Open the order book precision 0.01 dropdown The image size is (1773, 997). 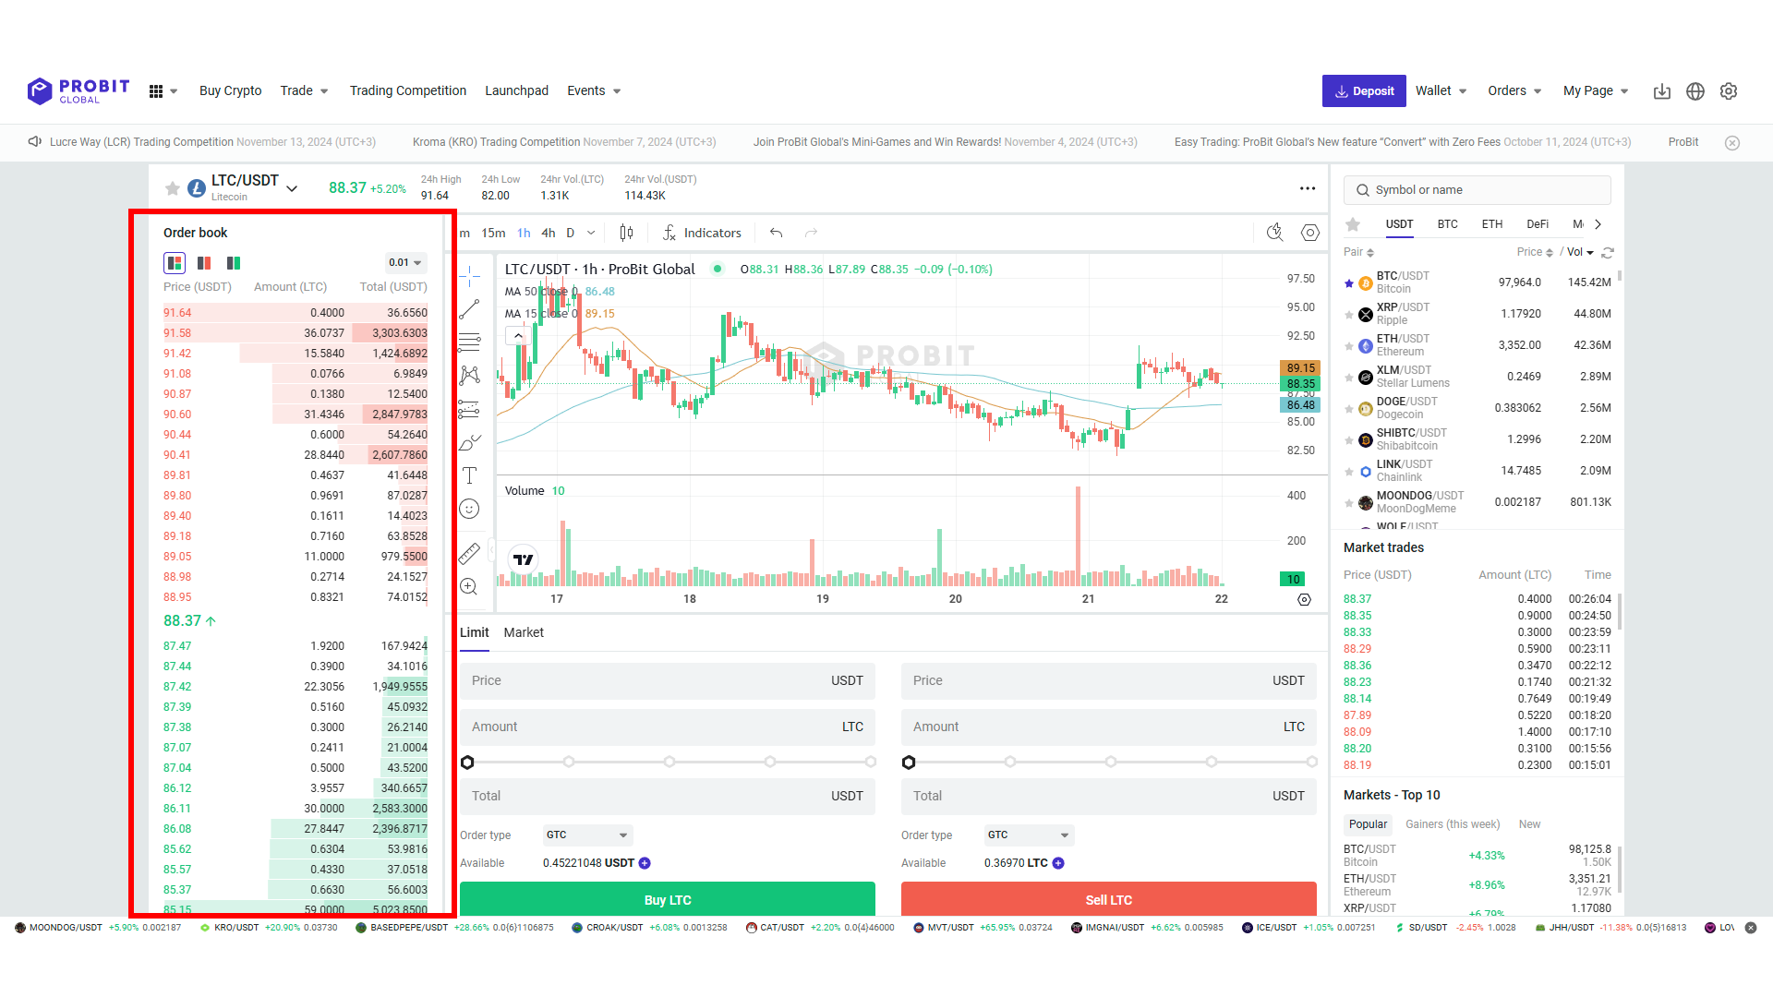pyautogui.click(x=404, y=262)
